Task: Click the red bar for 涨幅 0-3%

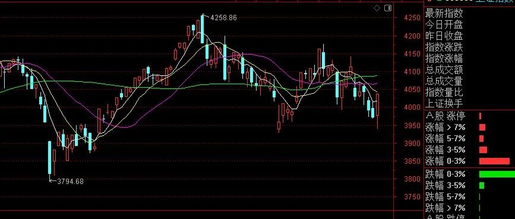Action: (494, 161)
